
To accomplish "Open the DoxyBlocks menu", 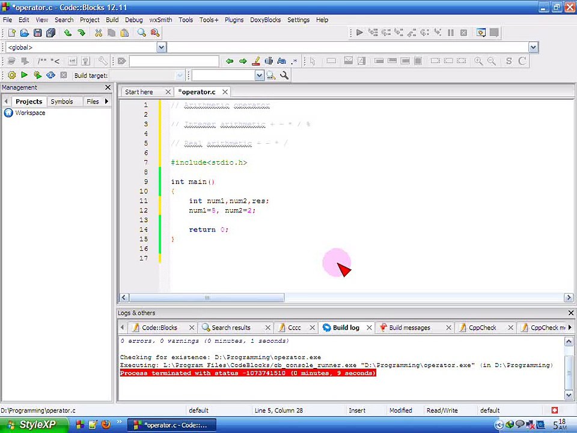I will (265, 20).
